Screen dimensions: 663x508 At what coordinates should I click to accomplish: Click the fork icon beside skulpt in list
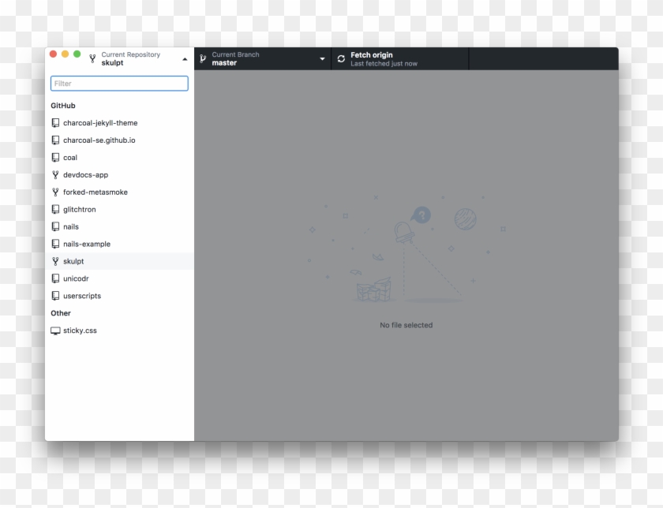pyautogui.click(x=55, y=262)
